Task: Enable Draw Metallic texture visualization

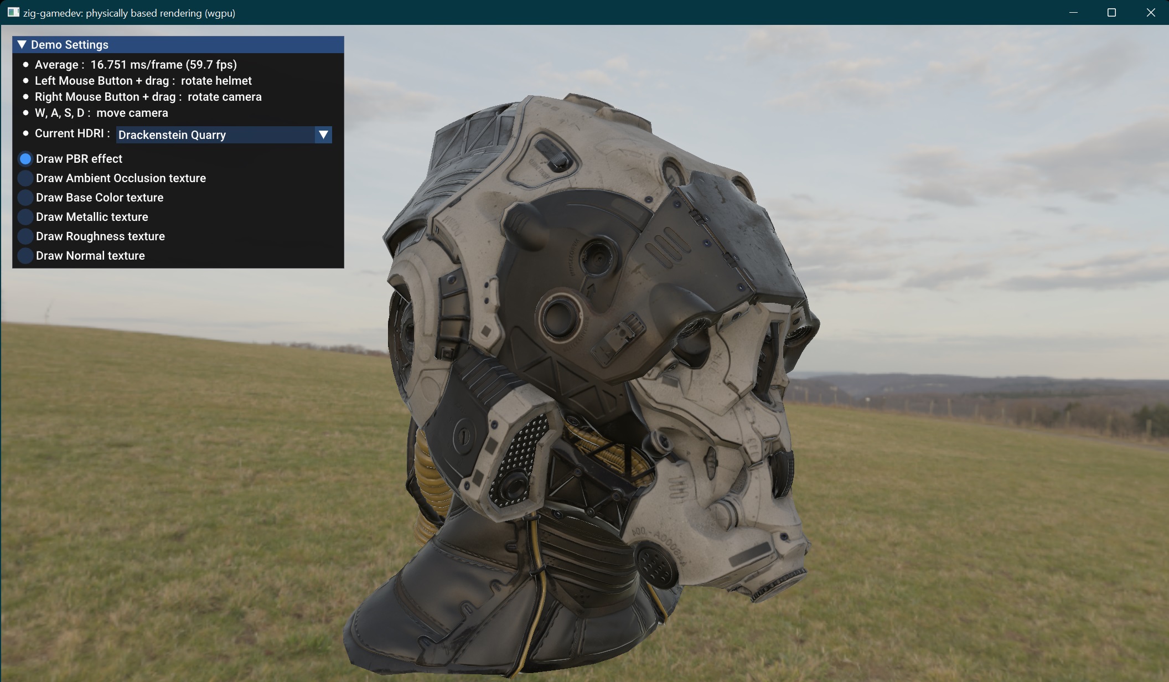Action: pos(92,216)
